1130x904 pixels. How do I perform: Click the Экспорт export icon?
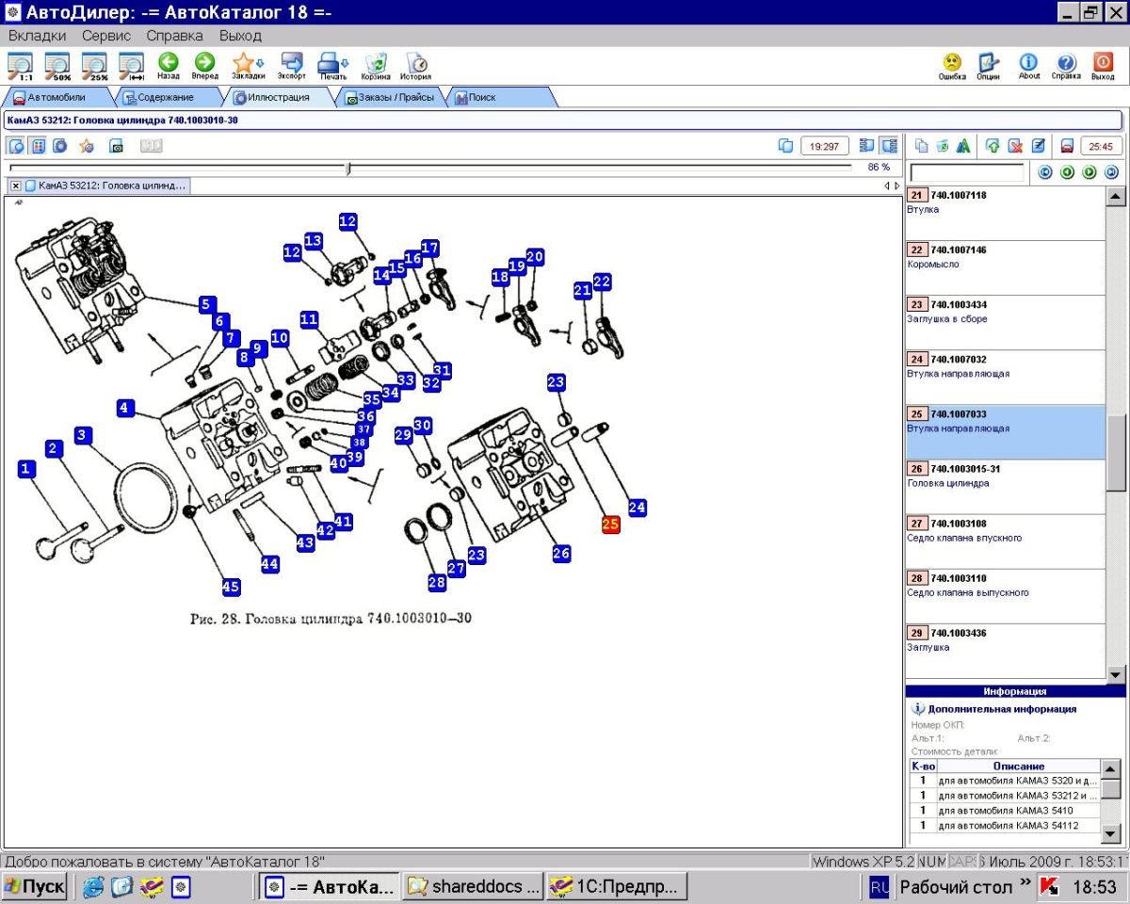[292, 65]
